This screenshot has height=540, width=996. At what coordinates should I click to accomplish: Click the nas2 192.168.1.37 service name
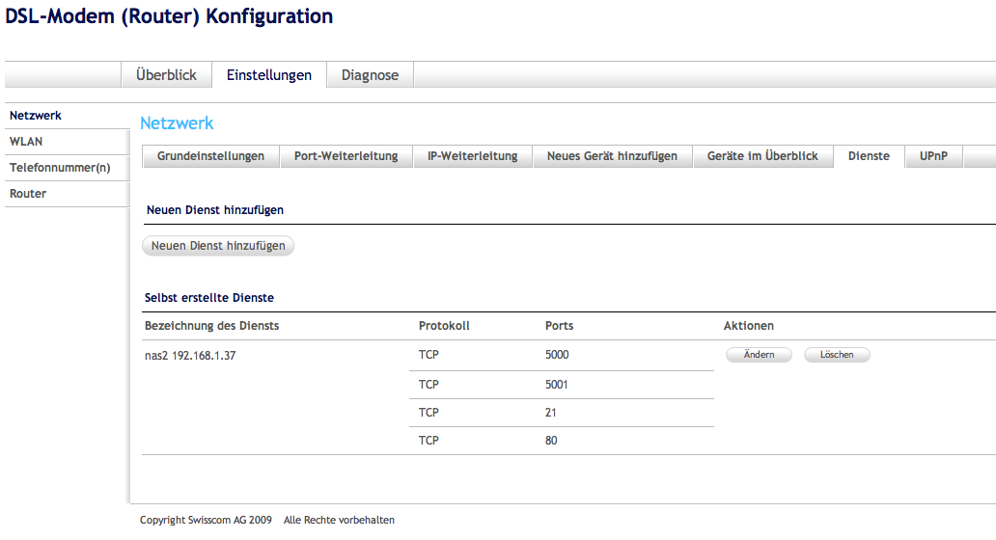pos(190,355)
